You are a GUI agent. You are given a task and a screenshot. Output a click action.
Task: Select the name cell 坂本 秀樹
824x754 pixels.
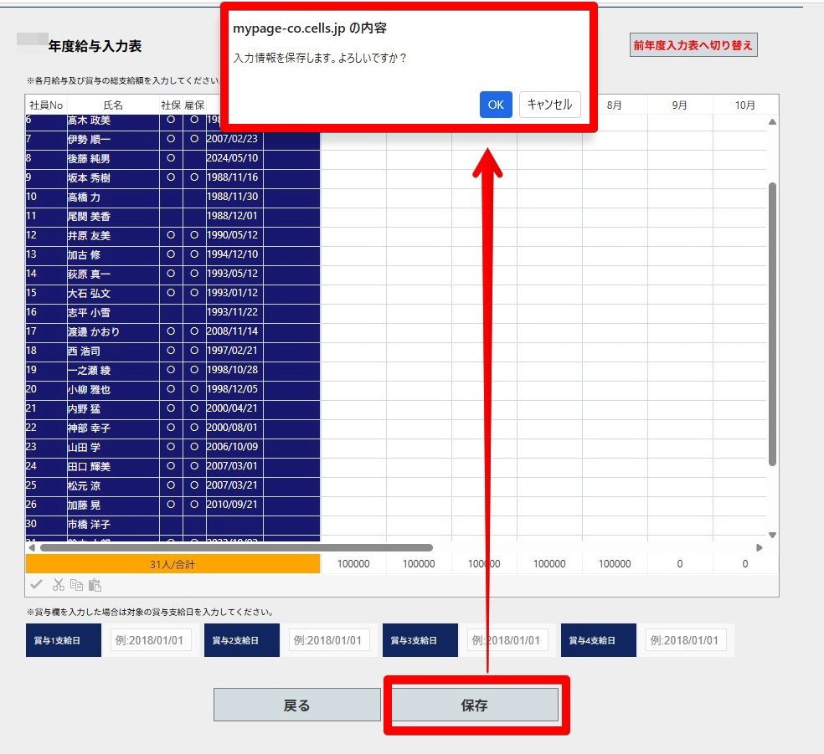pyautogui.click(x=113, y=177)
